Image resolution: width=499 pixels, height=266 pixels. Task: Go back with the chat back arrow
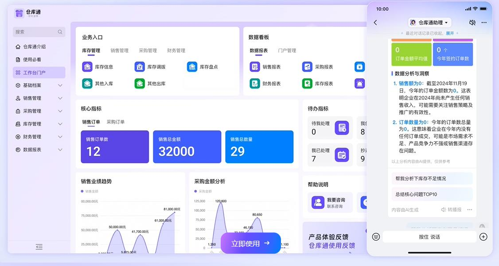click(x=375, y=23)
